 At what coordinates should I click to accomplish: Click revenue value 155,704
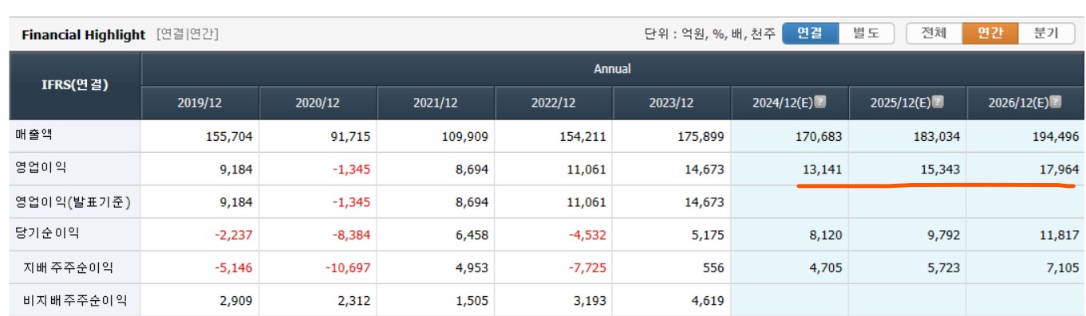(x=229, y=137)
